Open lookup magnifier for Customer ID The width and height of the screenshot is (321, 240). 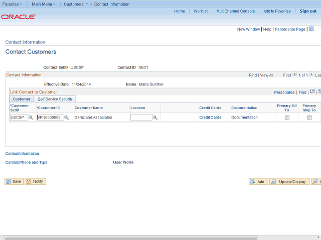pos(67,117)
